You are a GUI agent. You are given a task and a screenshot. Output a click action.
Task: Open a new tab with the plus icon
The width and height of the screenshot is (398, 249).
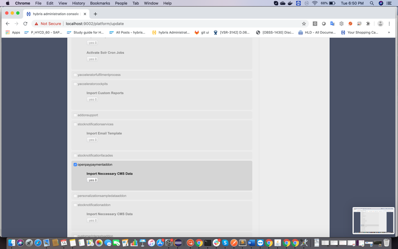coord(95,14)
